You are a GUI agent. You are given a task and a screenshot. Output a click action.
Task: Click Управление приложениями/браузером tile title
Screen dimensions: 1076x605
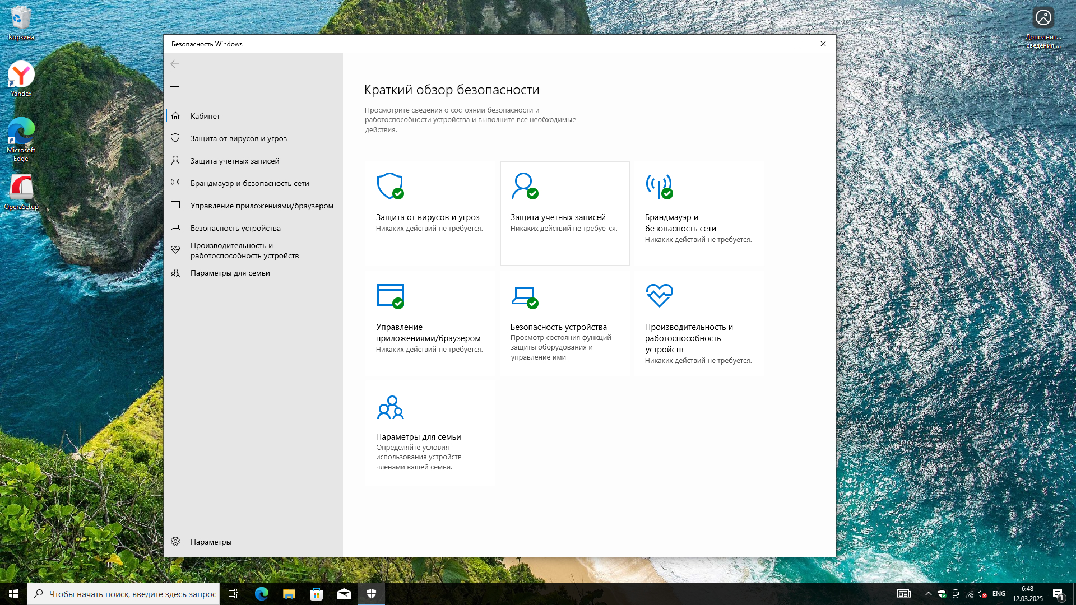pyautogui.click(x=428, y=333)
